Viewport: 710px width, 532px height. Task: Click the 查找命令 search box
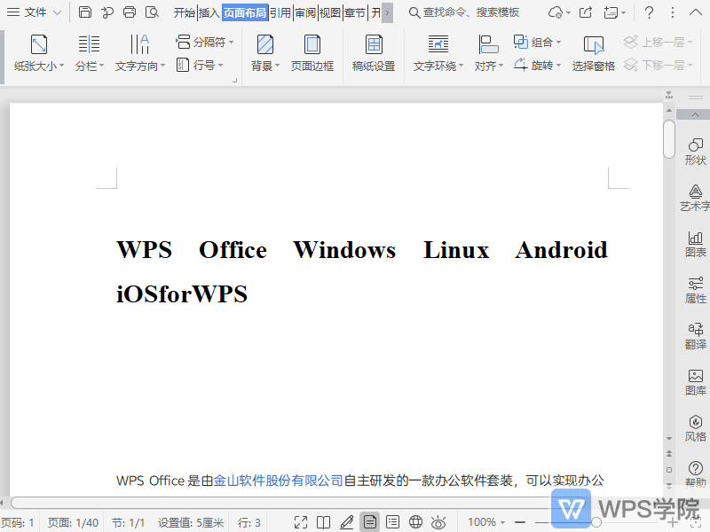(464, 12)
